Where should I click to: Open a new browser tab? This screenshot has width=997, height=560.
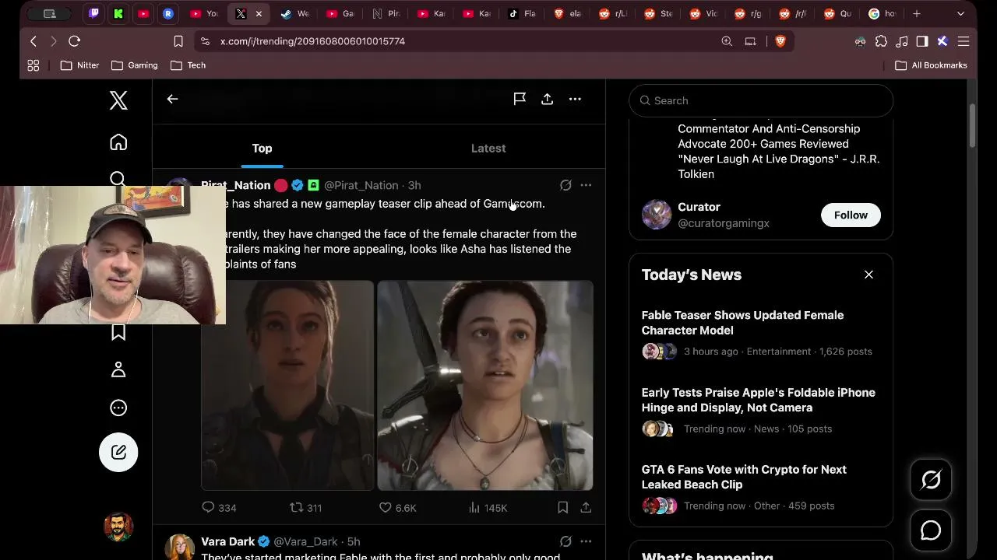917,13
